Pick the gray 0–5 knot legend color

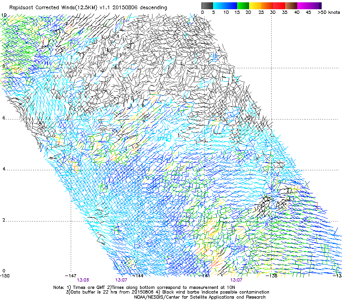207,6
